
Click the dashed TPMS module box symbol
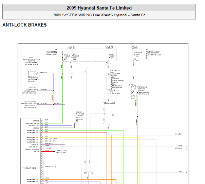32,74
